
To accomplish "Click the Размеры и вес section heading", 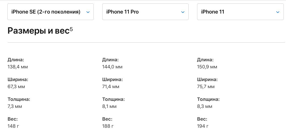I will (x=38, y=31).
